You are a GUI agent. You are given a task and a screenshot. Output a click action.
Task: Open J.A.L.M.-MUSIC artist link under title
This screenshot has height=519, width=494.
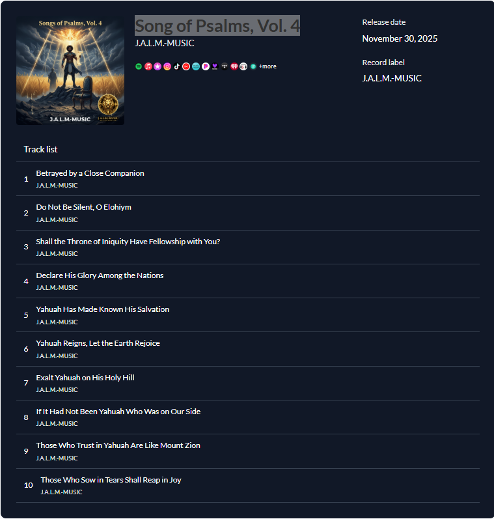coord(165,43)
